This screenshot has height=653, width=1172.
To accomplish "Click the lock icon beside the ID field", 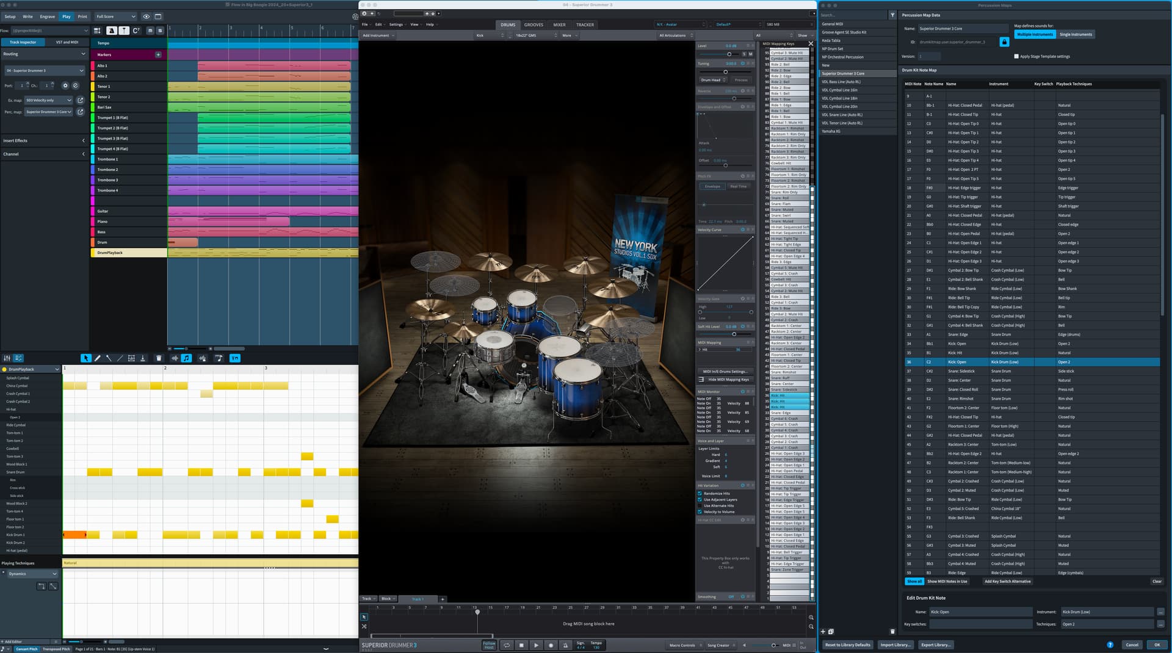I will (1004, 42).
